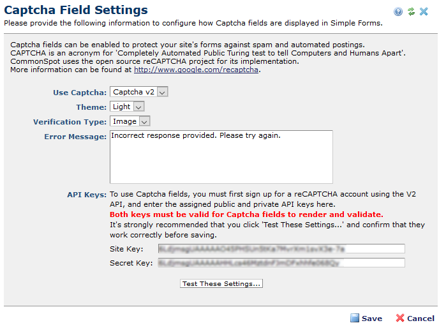The image size is (439, 330).
Task: Click the Save disk icon
Action: coord(355,318)
